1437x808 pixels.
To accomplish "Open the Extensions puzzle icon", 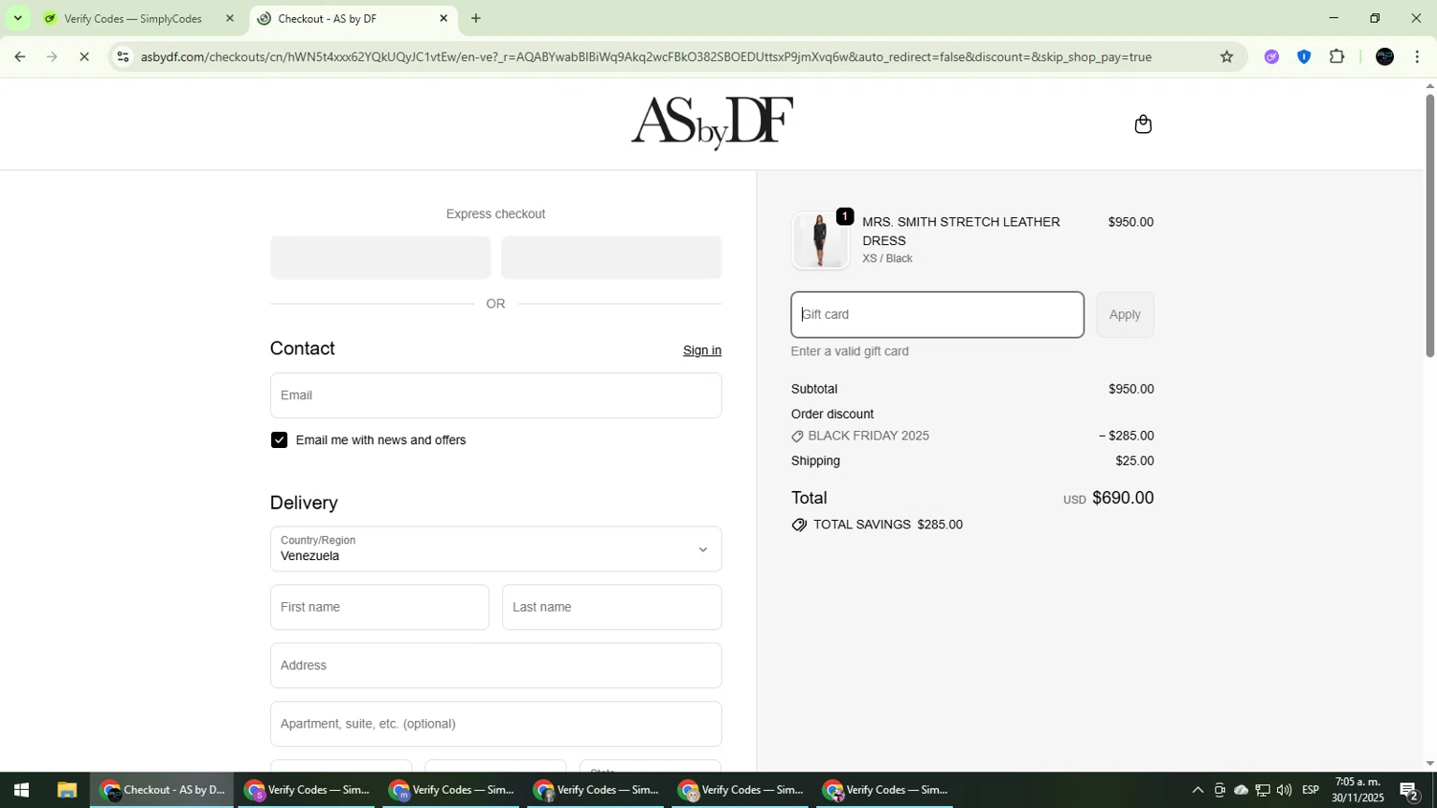I will coord(1337,56).
